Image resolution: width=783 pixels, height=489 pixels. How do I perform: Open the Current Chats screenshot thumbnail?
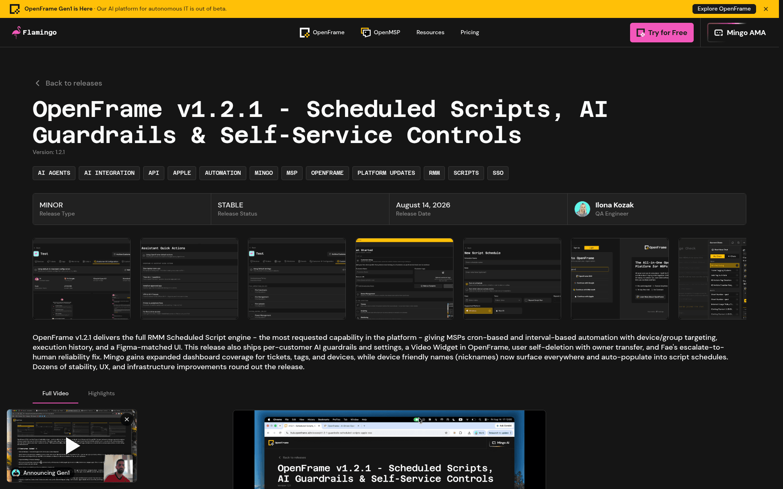712,279
